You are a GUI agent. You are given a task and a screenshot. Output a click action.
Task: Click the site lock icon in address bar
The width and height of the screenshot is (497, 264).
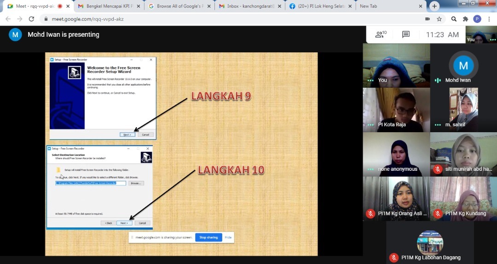pos(45,19)
